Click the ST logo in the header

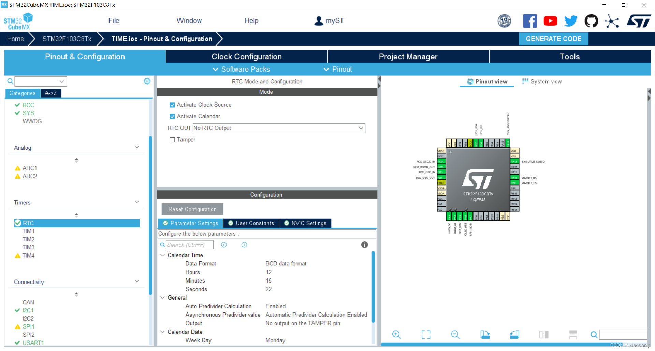[x=639, y=21]
